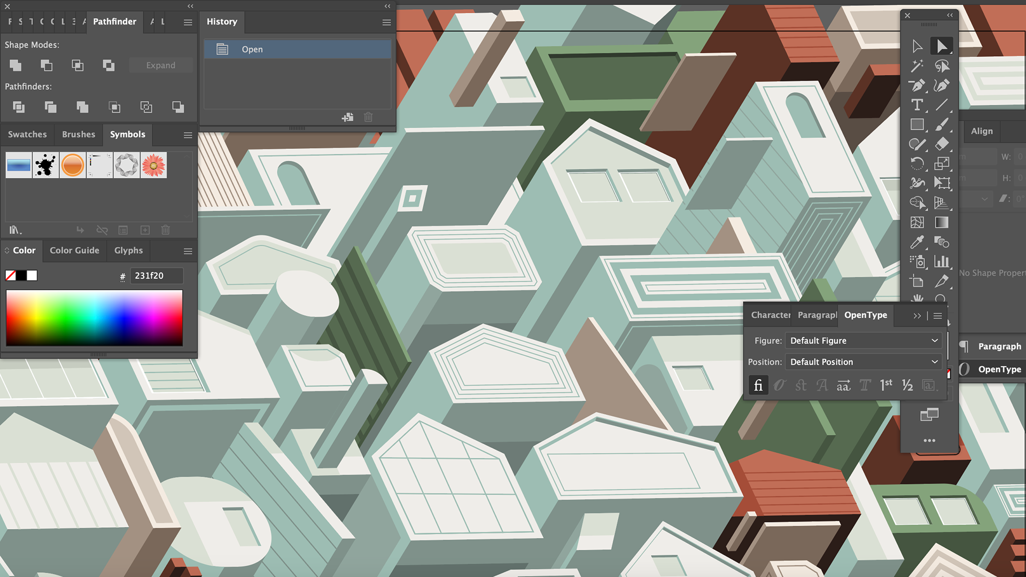This screenshot has height=577, width=1026.
Task: Click the Expand button in Pathfinder
Action: point(160,65)
